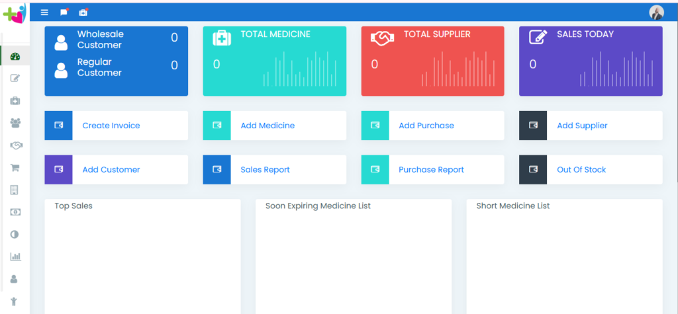678x314 pixels.
Task: Open the Add Medicine shortcut
Action: [267, 126]
